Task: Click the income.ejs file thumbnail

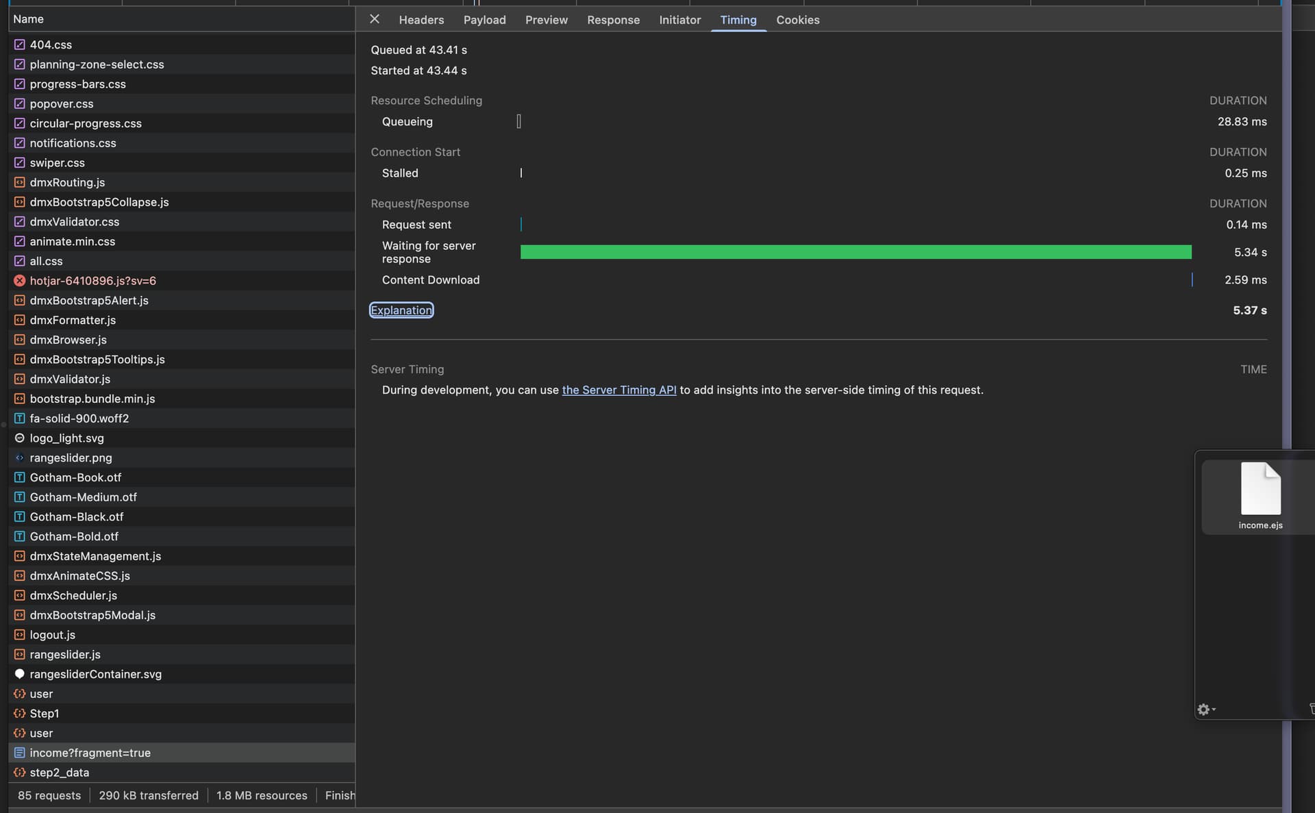Action: point(1260,495)
